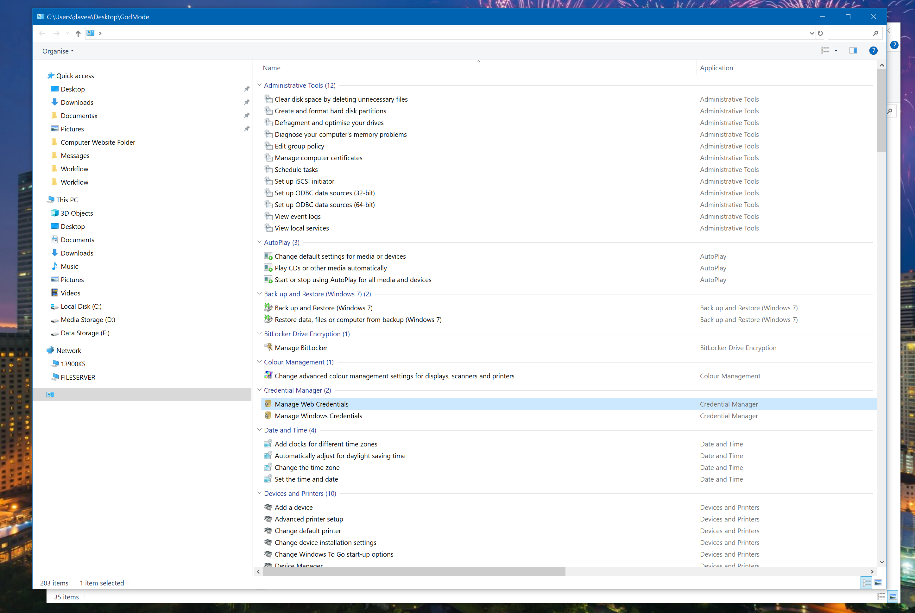Screen dimensions: 915x613
Task: Collapse Colour Management group
Action: [260, 362]
